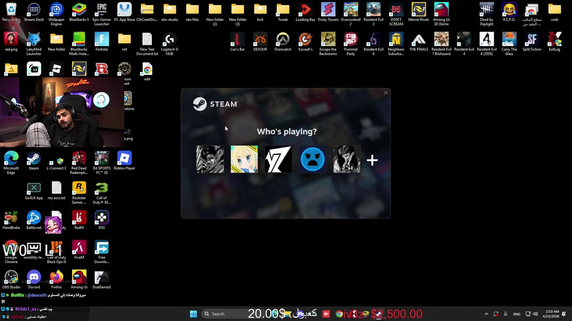Close the Steam Who's playing dialog
This screenshot has width=572, height=321.
click(x=386, y=93)
